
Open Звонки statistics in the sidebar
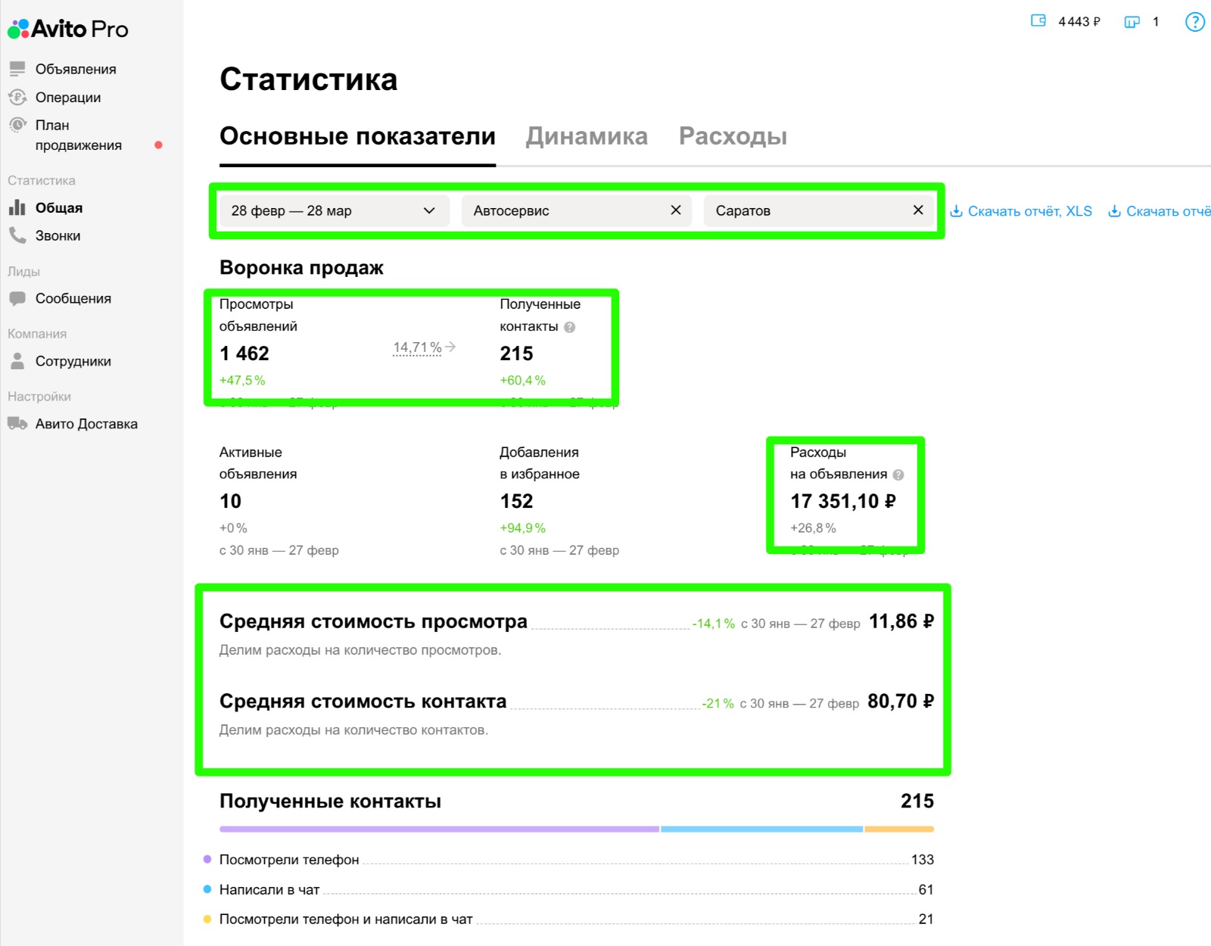(58, 235)
